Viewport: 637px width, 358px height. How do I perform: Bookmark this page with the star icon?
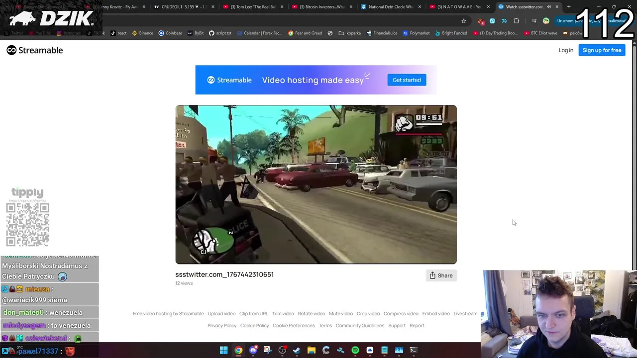coord(464,21)
